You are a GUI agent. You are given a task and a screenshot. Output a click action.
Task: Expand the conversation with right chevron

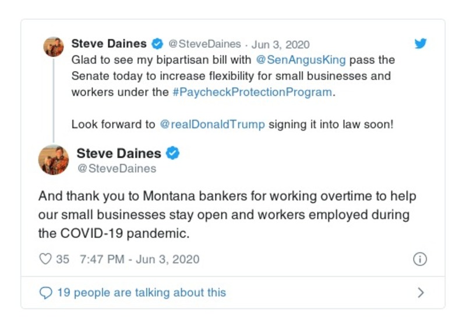coord(421,293)
